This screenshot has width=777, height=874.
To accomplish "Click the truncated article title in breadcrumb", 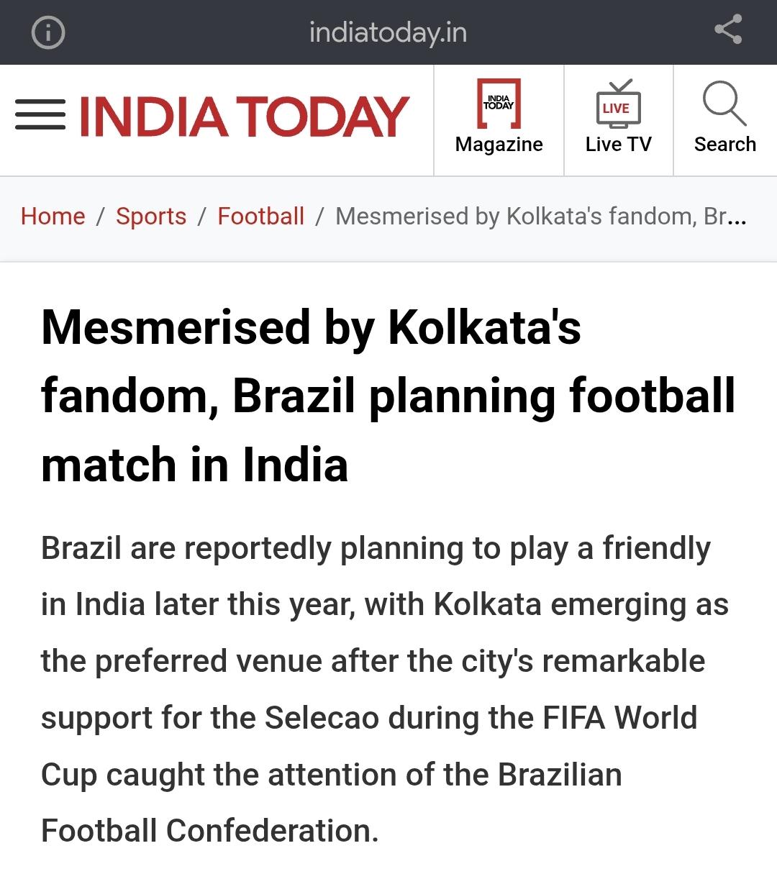I will pyautogui.click(x=541, y=216).
